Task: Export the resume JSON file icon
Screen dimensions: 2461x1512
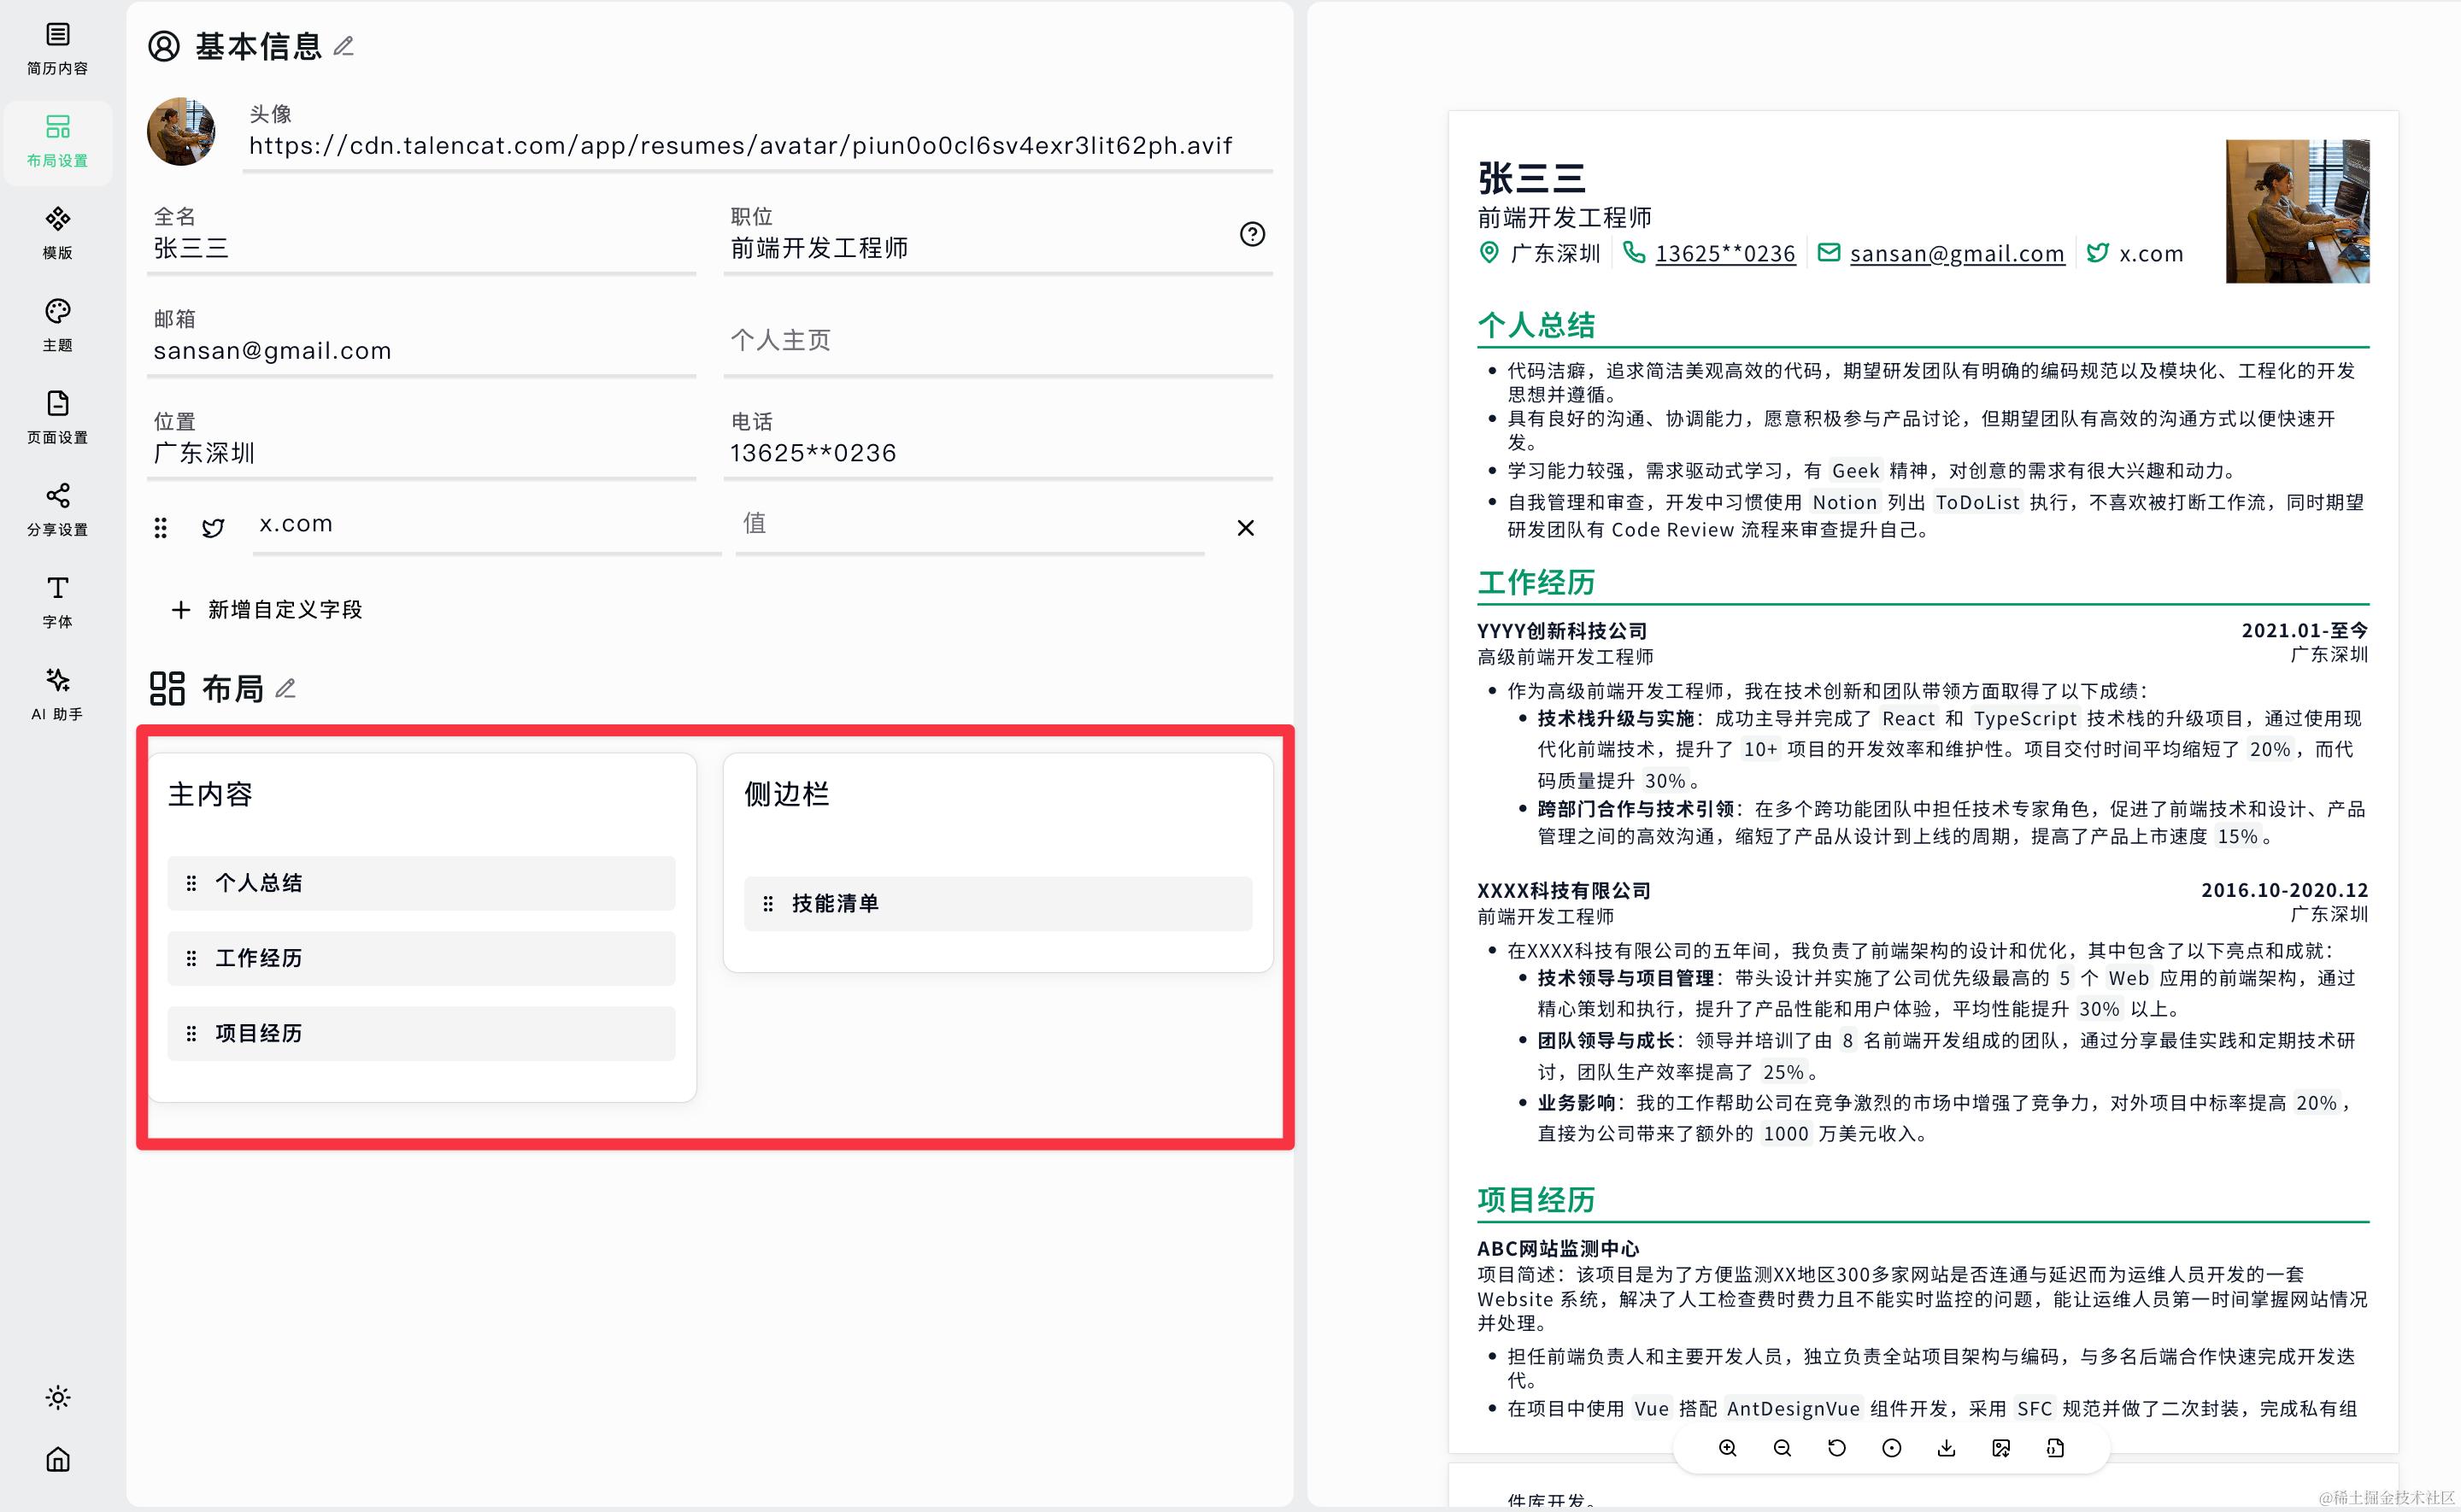Action: 2055,1448
